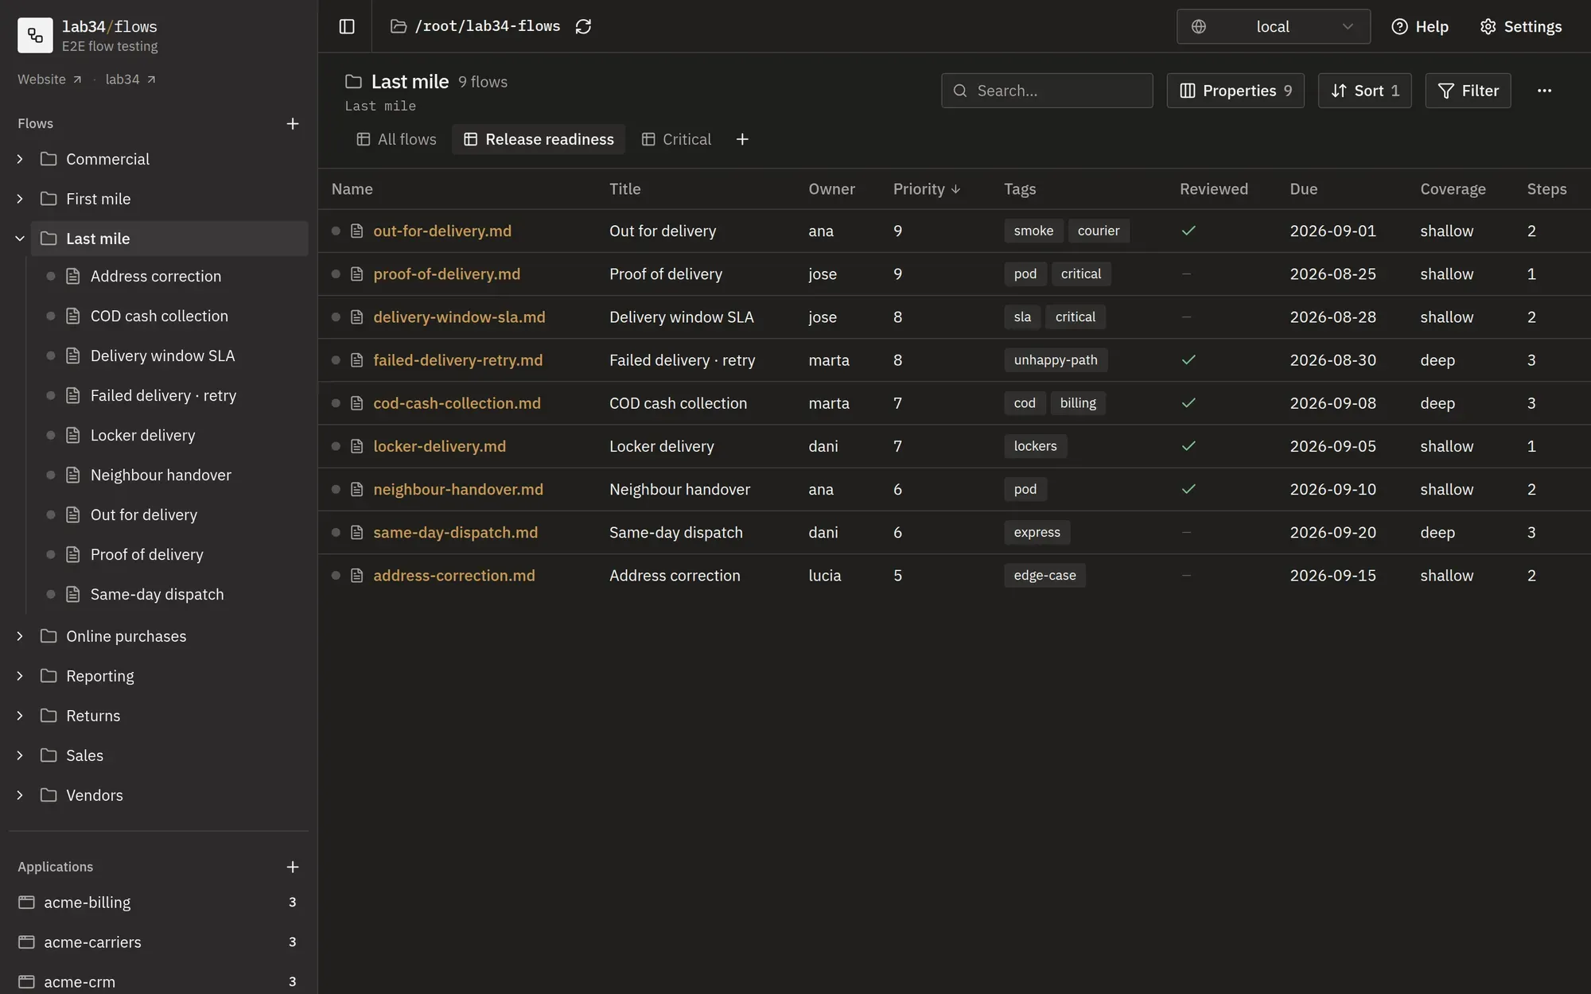Toggle Reviewed state for address-correction.md

click(x=1186, y=575)
